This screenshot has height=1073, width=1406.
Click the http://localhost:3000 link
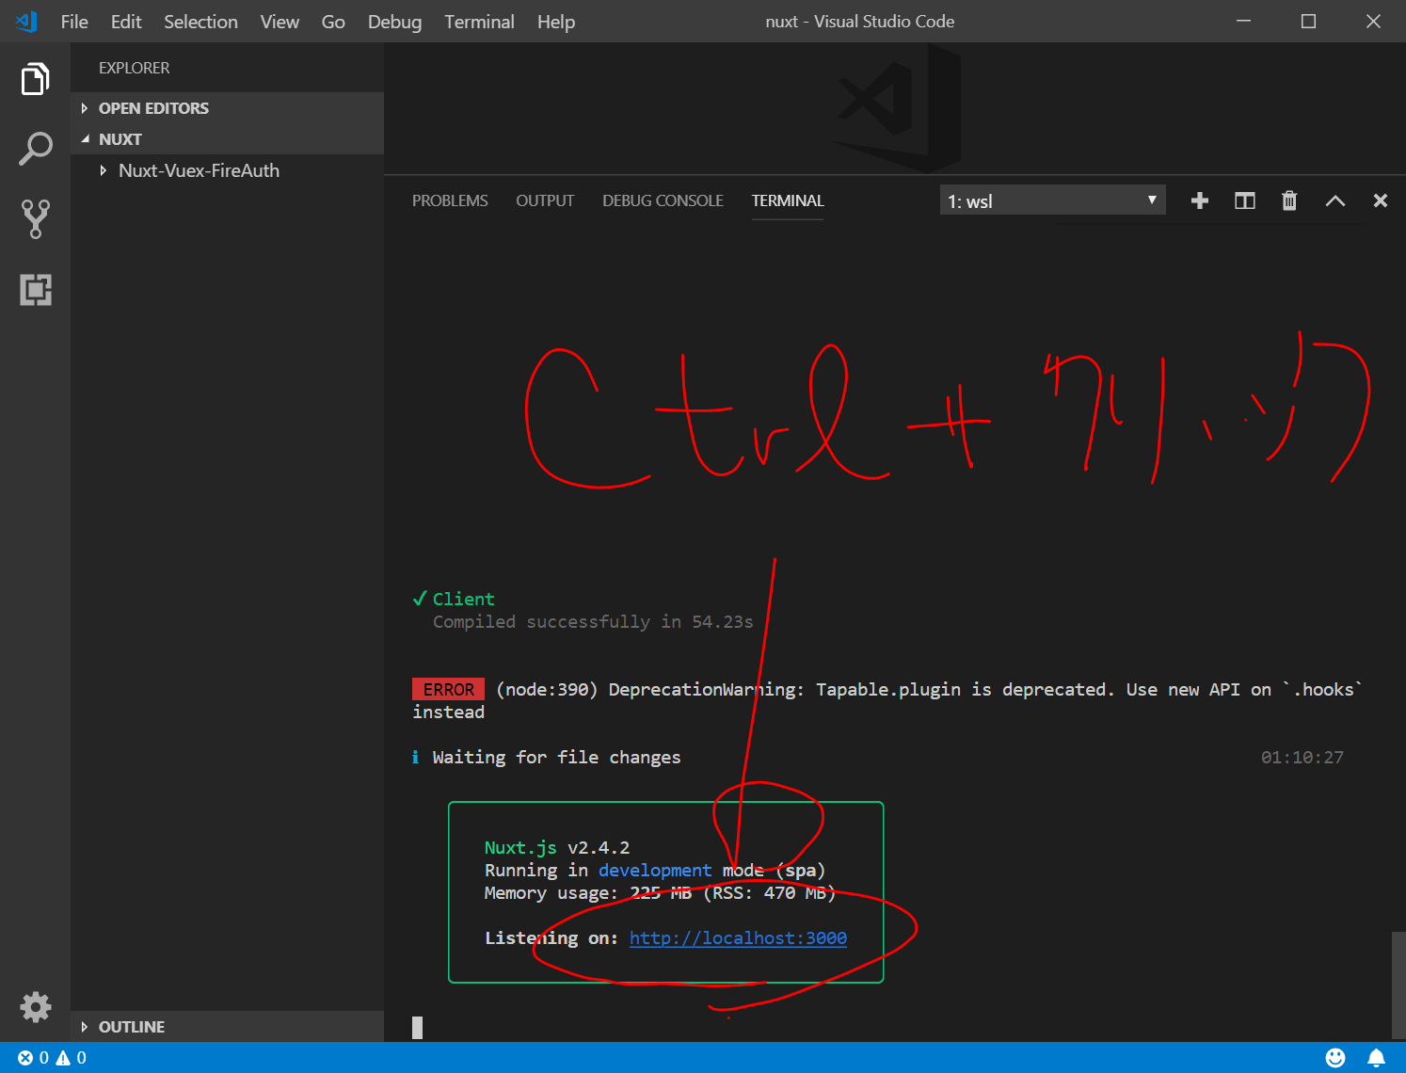click(738, 937)
